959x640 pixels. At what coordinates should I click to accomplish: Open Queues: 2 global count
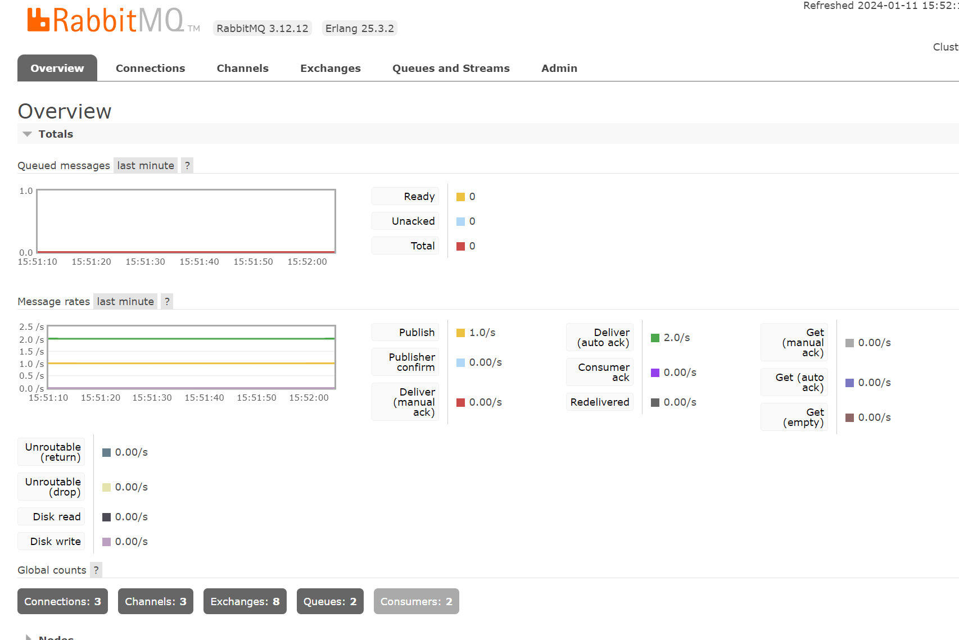[x=330, y=601]
